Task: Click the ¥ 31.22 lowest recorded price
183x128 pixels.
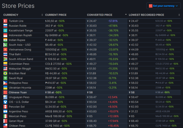Action: click(x=133, y=112)
